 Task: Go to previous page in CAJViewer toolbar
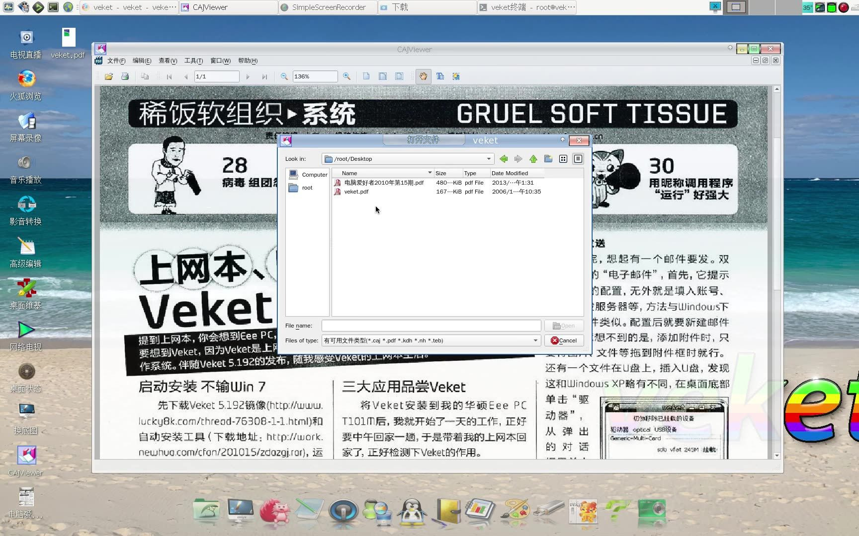[x=185, y=76]
